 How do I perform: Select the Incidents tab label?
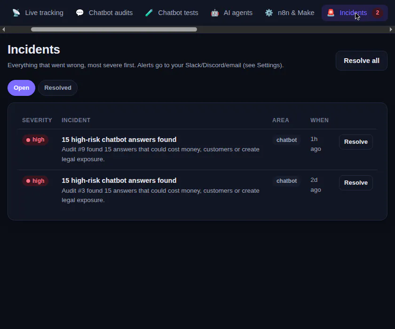tap(353, 13)
